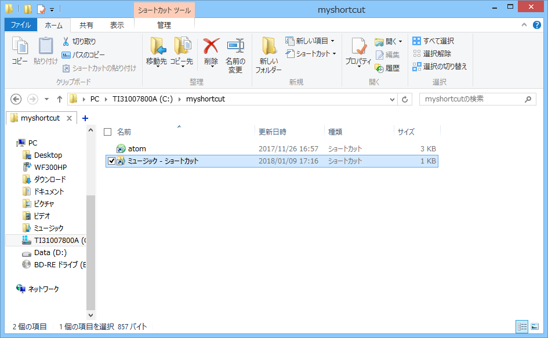Open Documents (ドキュメント) in navigation pane
This screenshot has height=338, width=548.
coord(49,191)
